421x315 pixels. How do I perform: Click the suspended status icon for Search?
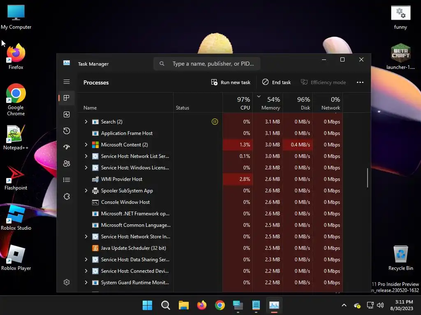point(215,121)
